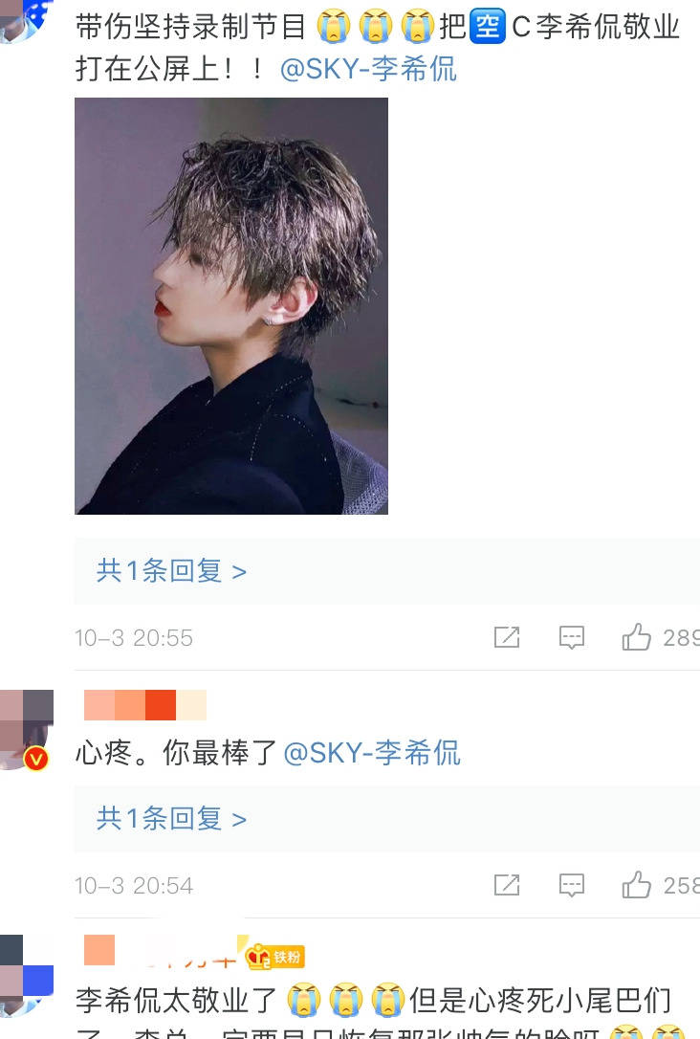Open the top commenter's avatar

pyautogui.click(x=25, y=20)
